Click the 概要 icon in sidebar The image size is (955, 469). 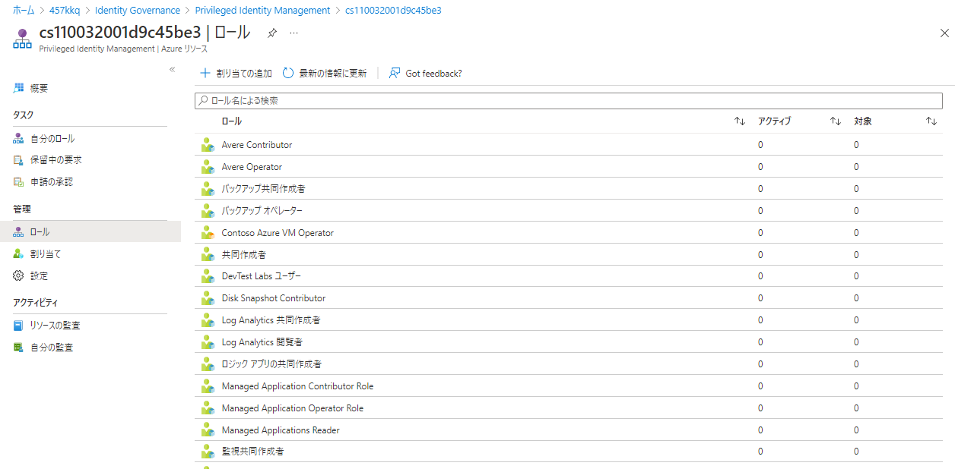(x=19, y=88)
